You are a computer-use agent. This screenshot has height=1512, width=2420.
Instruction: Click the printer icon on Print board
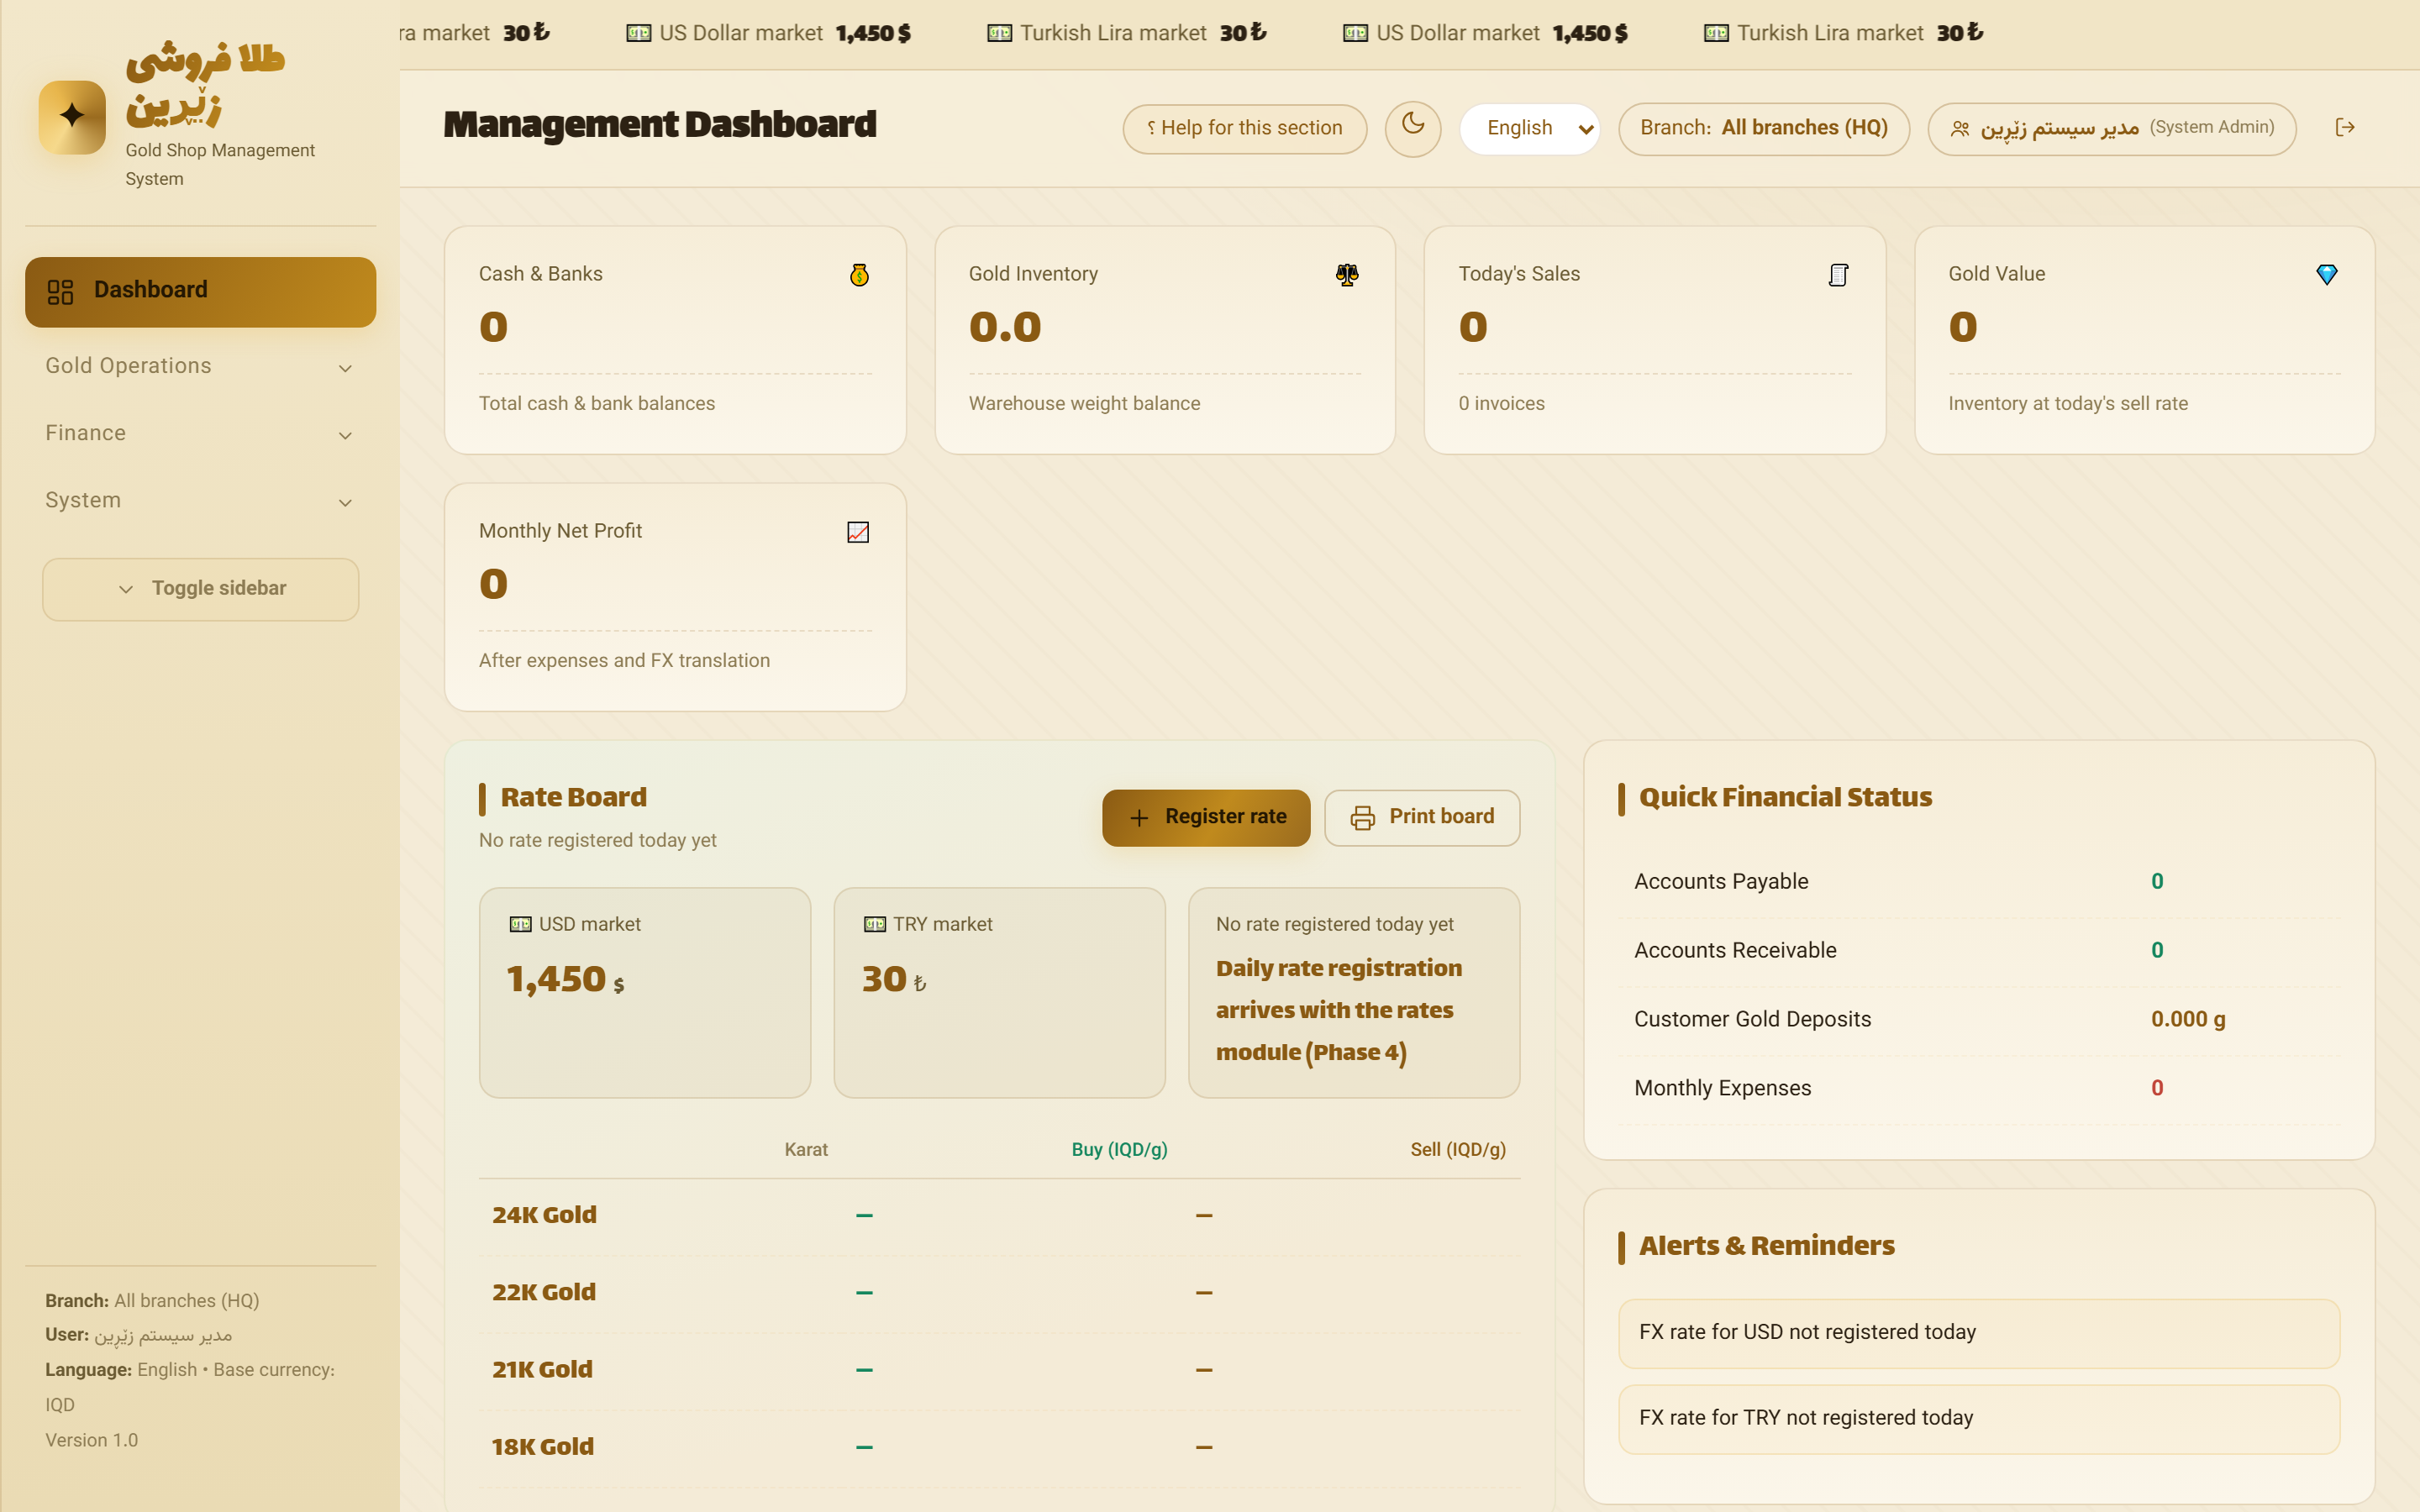1363,818
